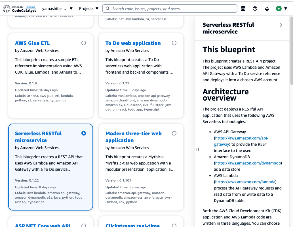Click the page vertical scrollbar
Viewport: 293px width, 227px height.
pos(291,51)
